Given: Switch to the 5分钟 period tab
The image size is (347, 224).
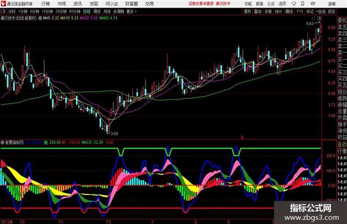Looking at the screenshot, I should click(x=34, y=11).
